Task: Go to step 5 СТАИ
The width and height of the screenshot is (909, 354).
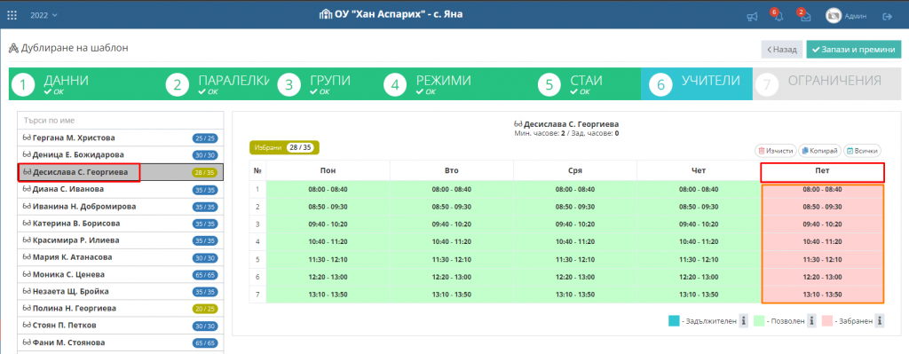Action: pos(588,84)
